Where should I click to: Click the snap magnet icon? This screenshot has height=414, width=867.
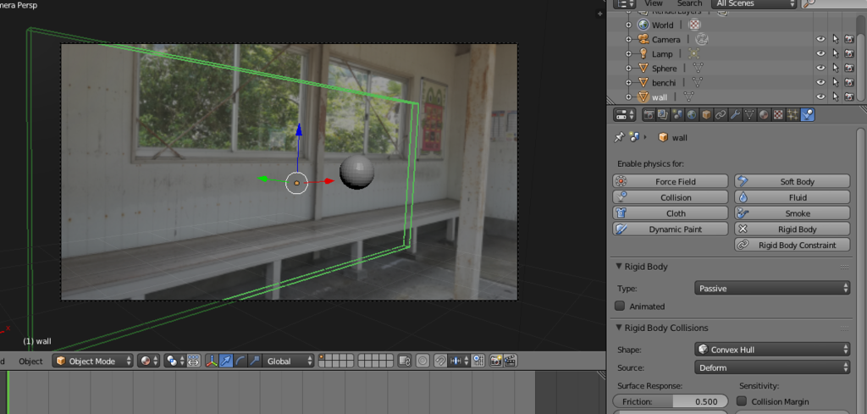click(x=440, y=361)
